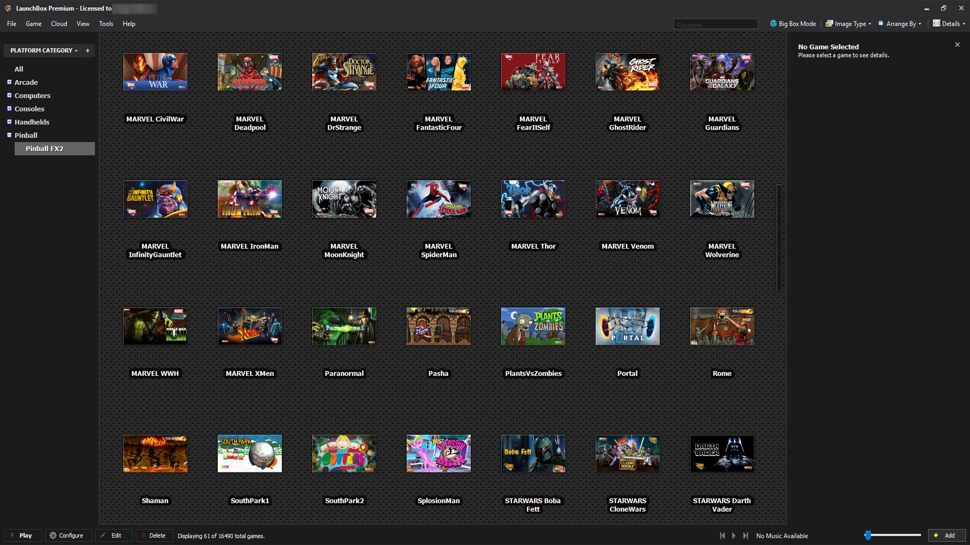The width and height of the screenshot is (970, 545).
Task: Select the MARVEL InfinityGauntlet thumbnail
Action: click(x=155, y=199)
